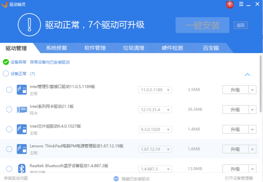Open version dropdown showing 1.4.887.3
Image resolution: width=263 pixels, height=182 pixels.
coord(155,169)
